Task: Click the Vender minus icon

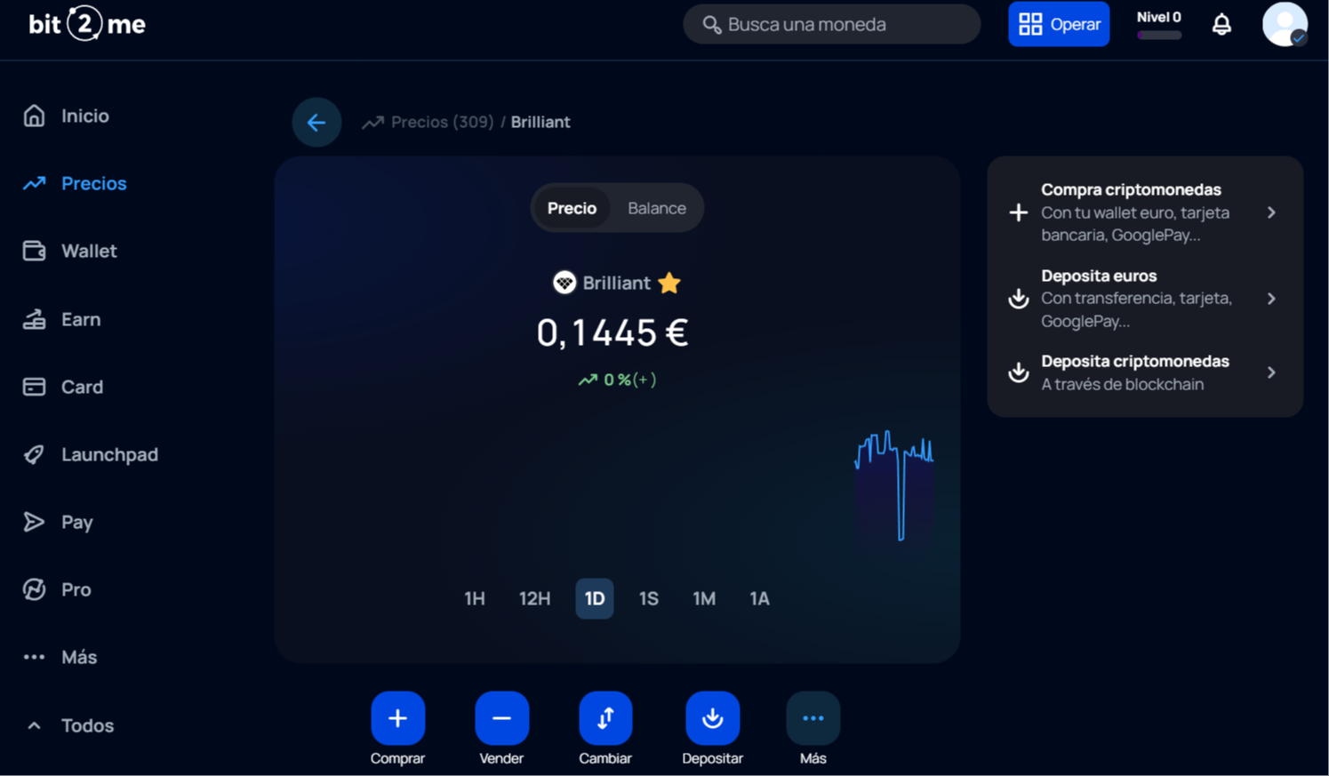Action: [501, 718]
